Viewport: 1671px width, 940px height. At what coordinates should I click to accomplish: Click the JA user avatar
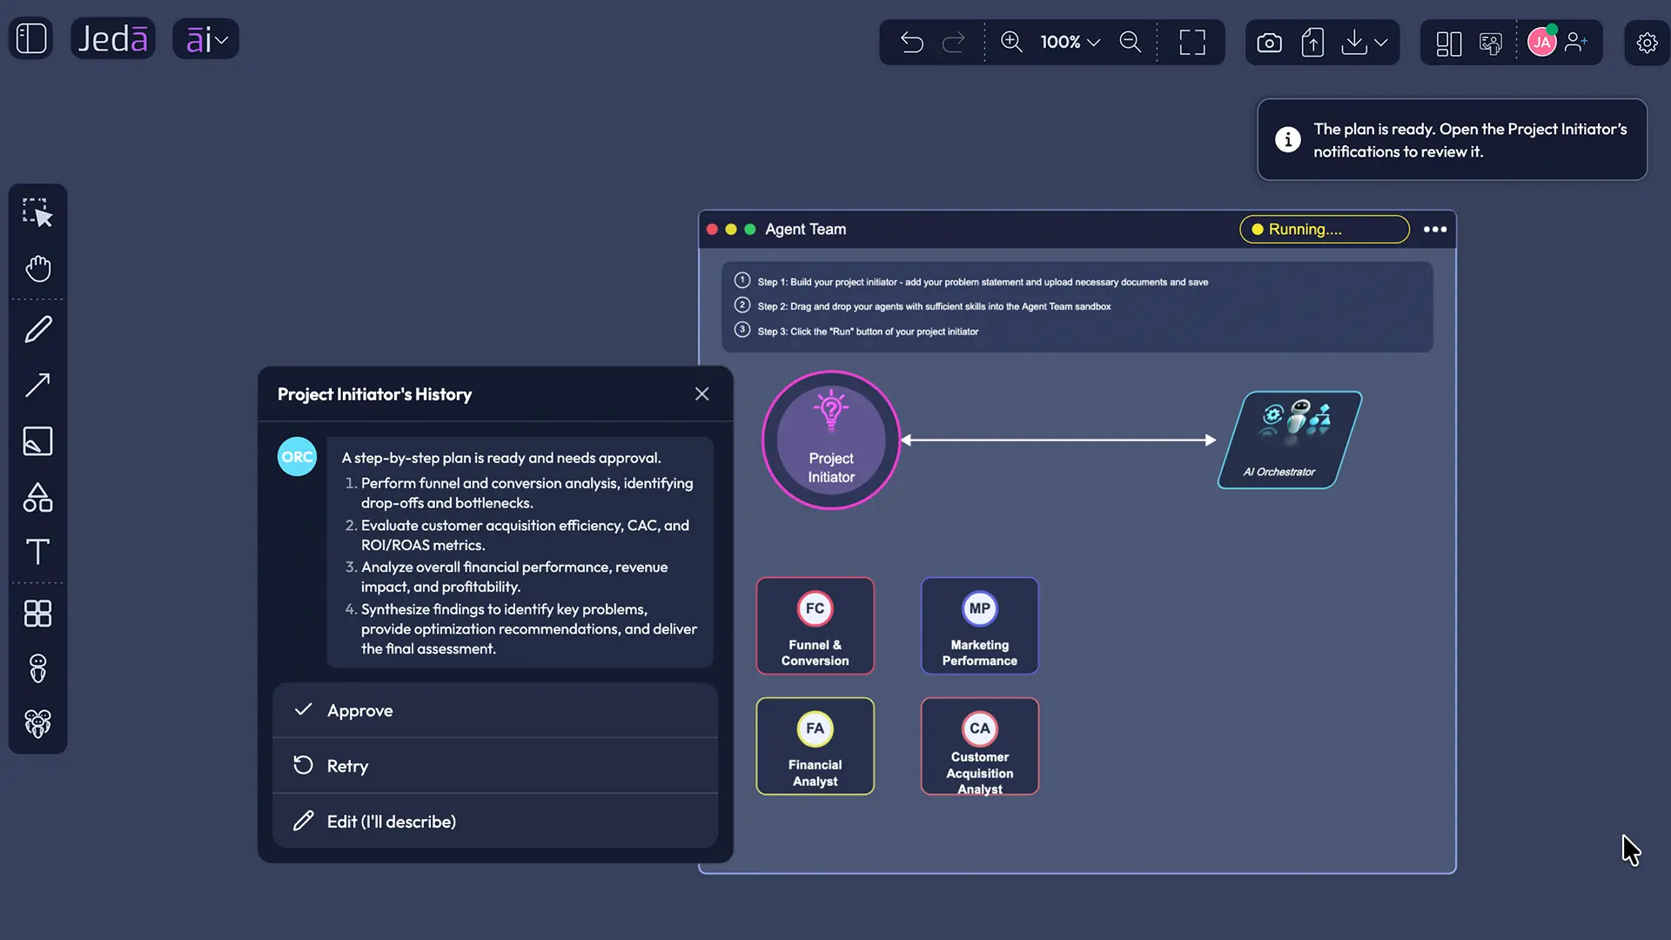tap(1542, 42)
